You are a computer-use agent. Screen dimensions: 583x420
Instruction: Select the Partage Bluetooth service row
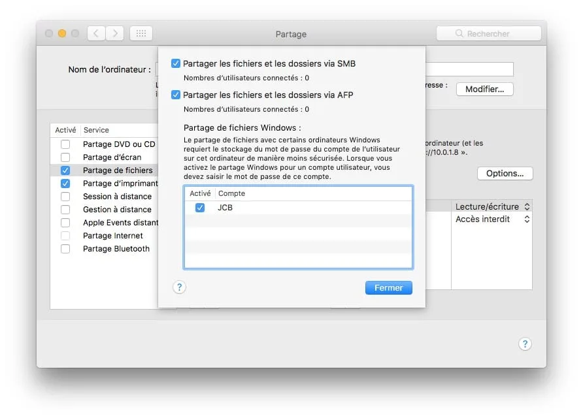tap(104, 249)
